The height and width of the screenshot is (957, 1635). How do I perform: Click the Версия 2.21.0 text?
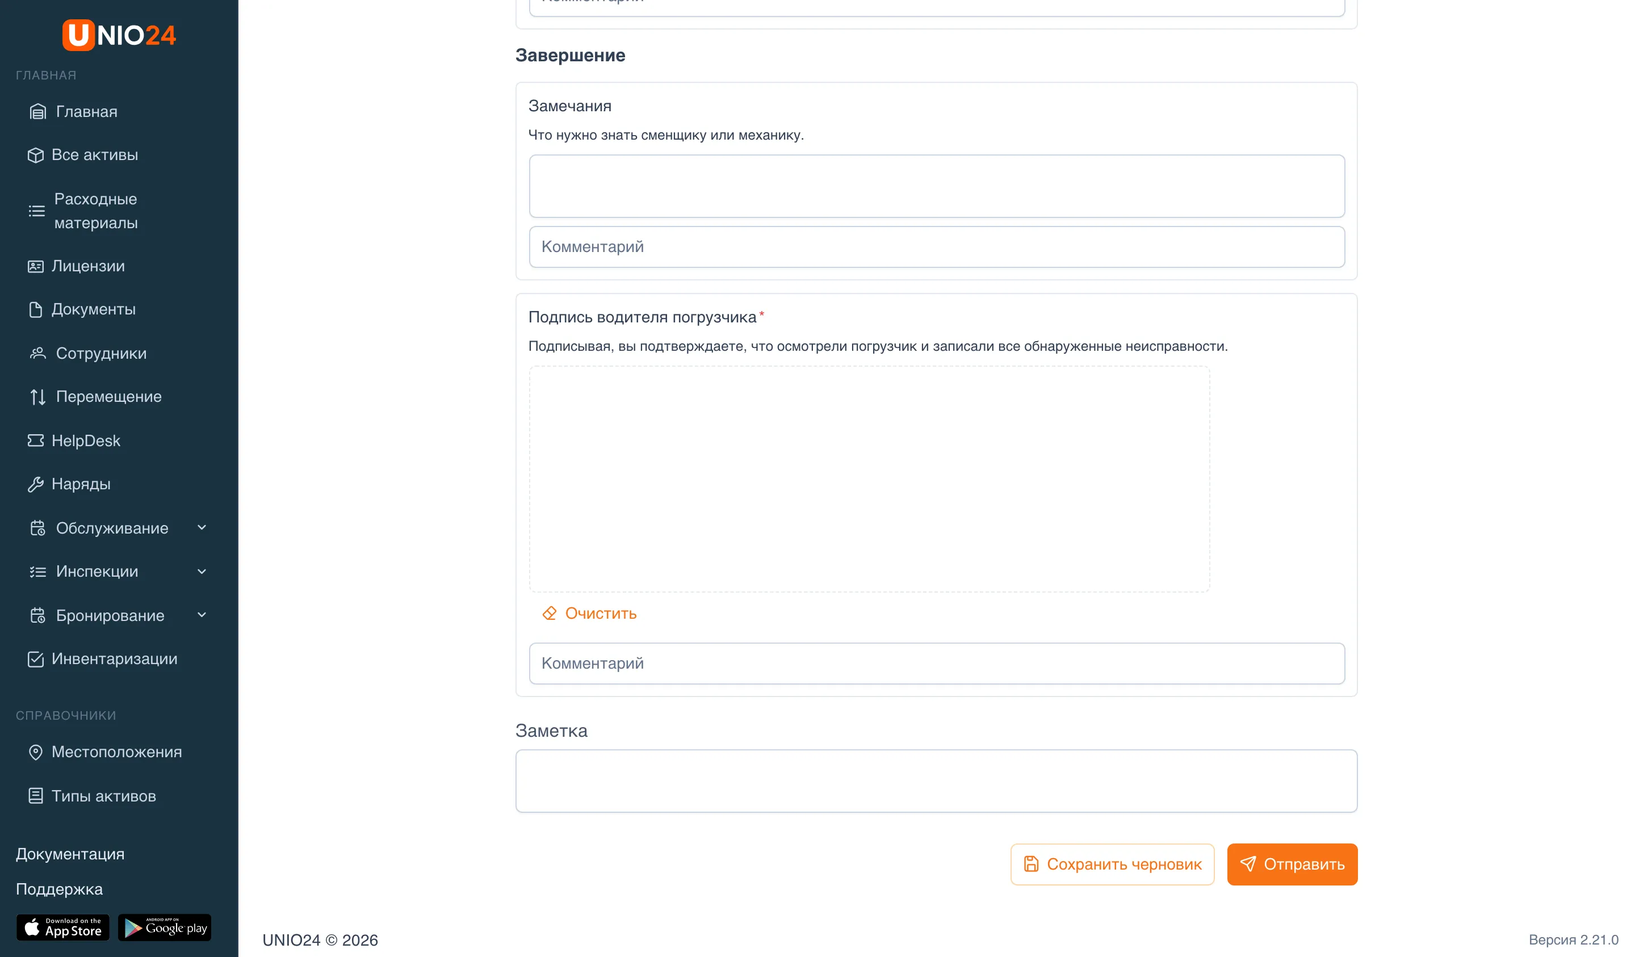click(1573, 940)
